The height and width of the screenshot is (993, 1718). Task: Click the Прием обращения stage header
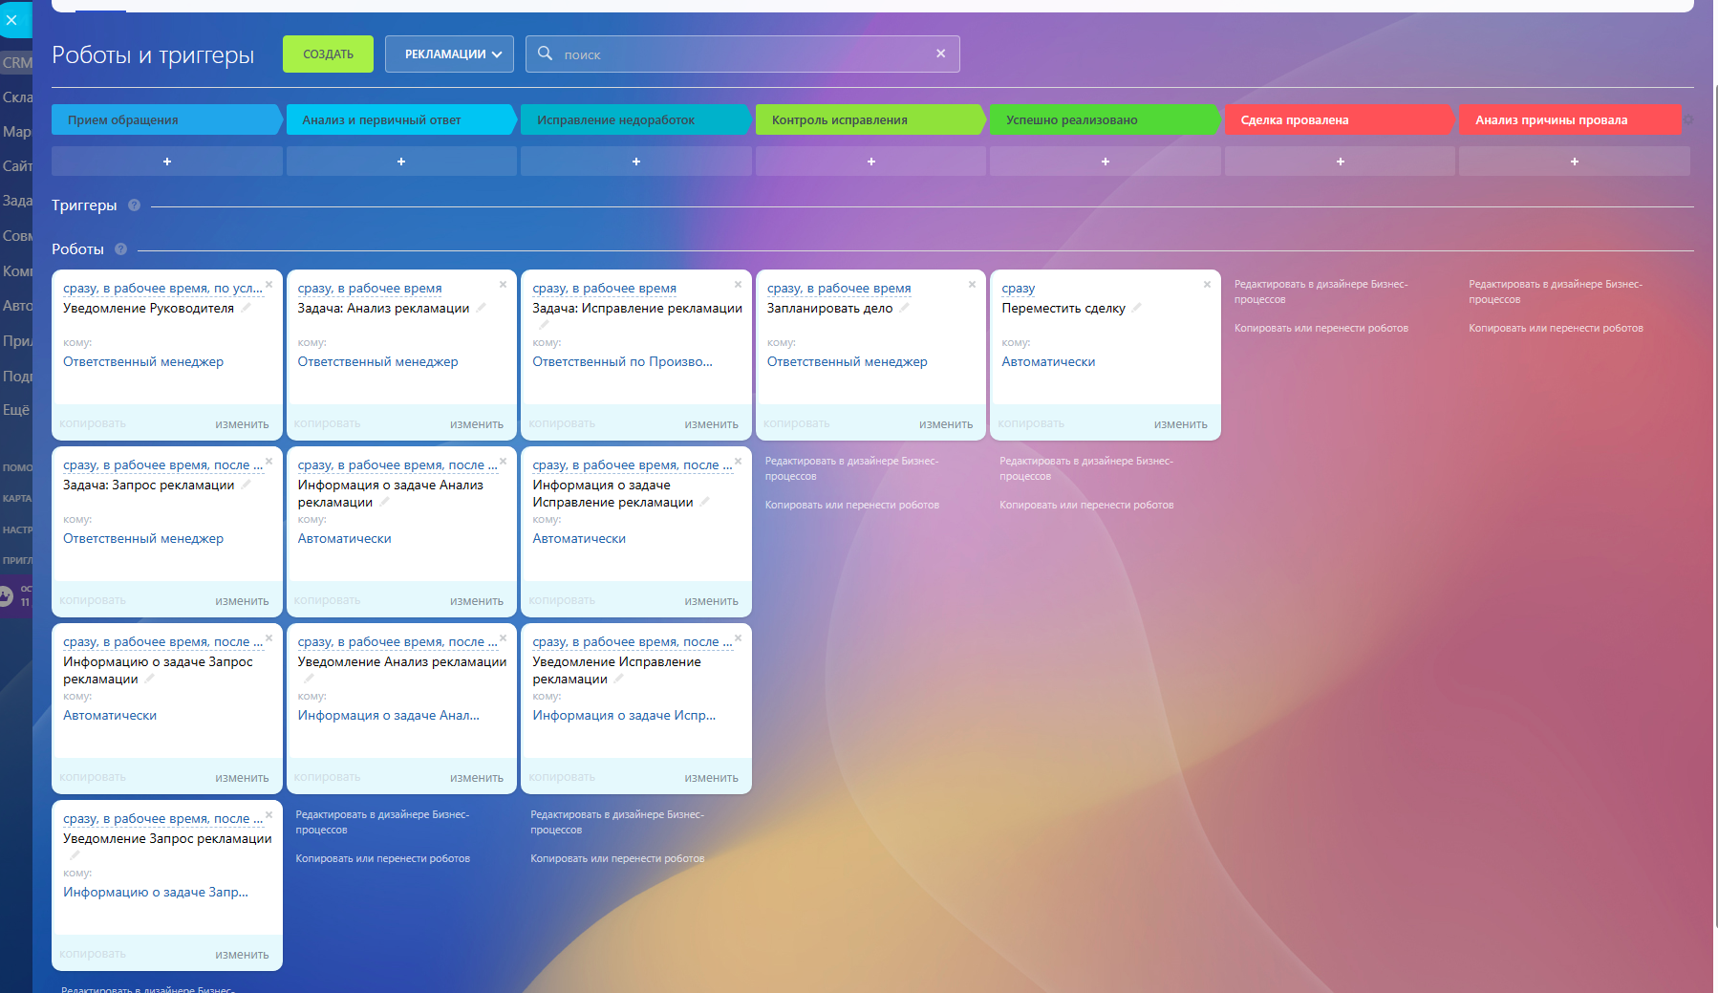pyautogui.click(x=167, y=119)
